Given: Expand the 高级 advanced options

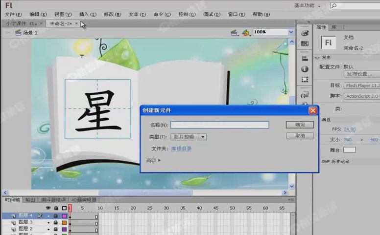Looking at the screenshot, I should tap(153, 160).
